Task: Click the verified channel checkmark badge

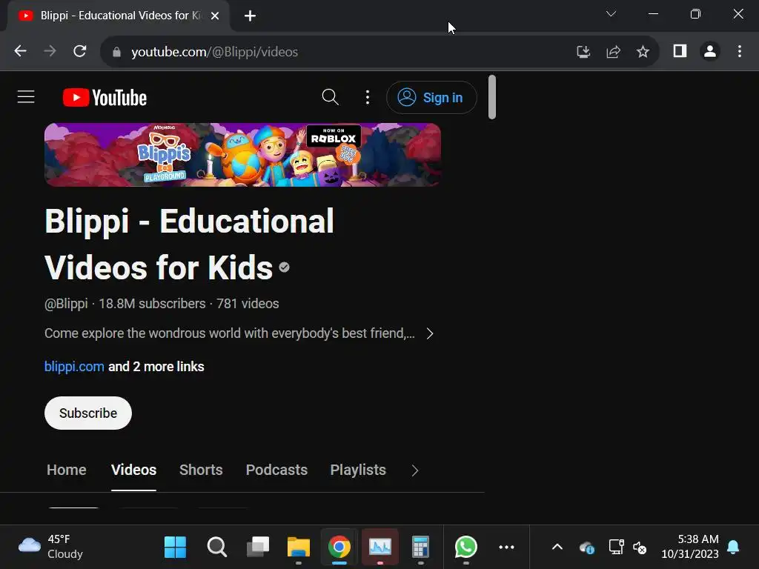Action: [284, 267]
